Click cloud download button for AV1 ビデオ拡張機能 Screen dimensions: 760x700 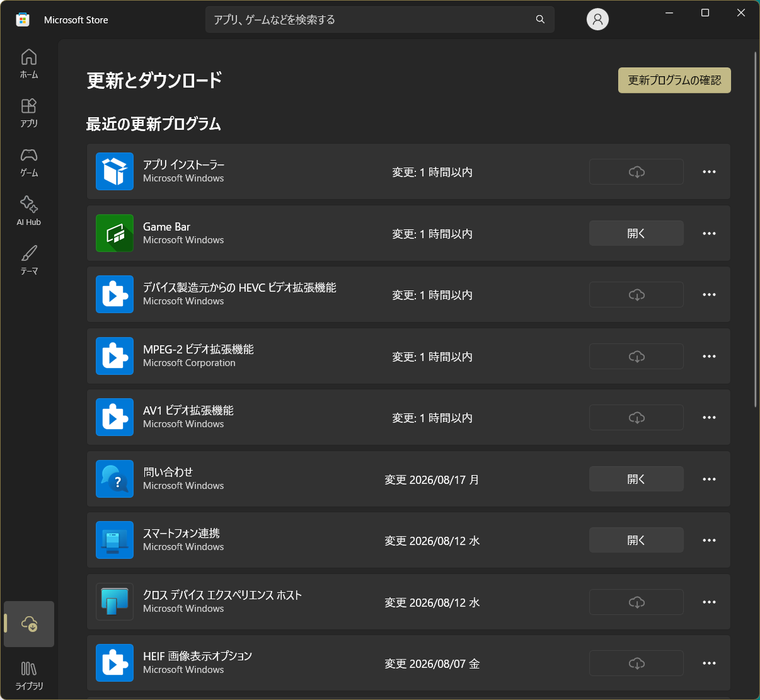tap(636, 417)
